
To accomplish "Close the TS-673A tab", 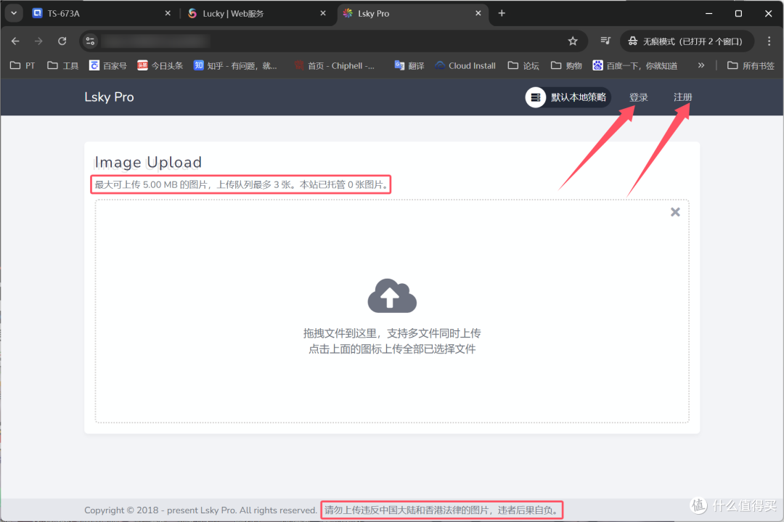I will tap(168, 14).
